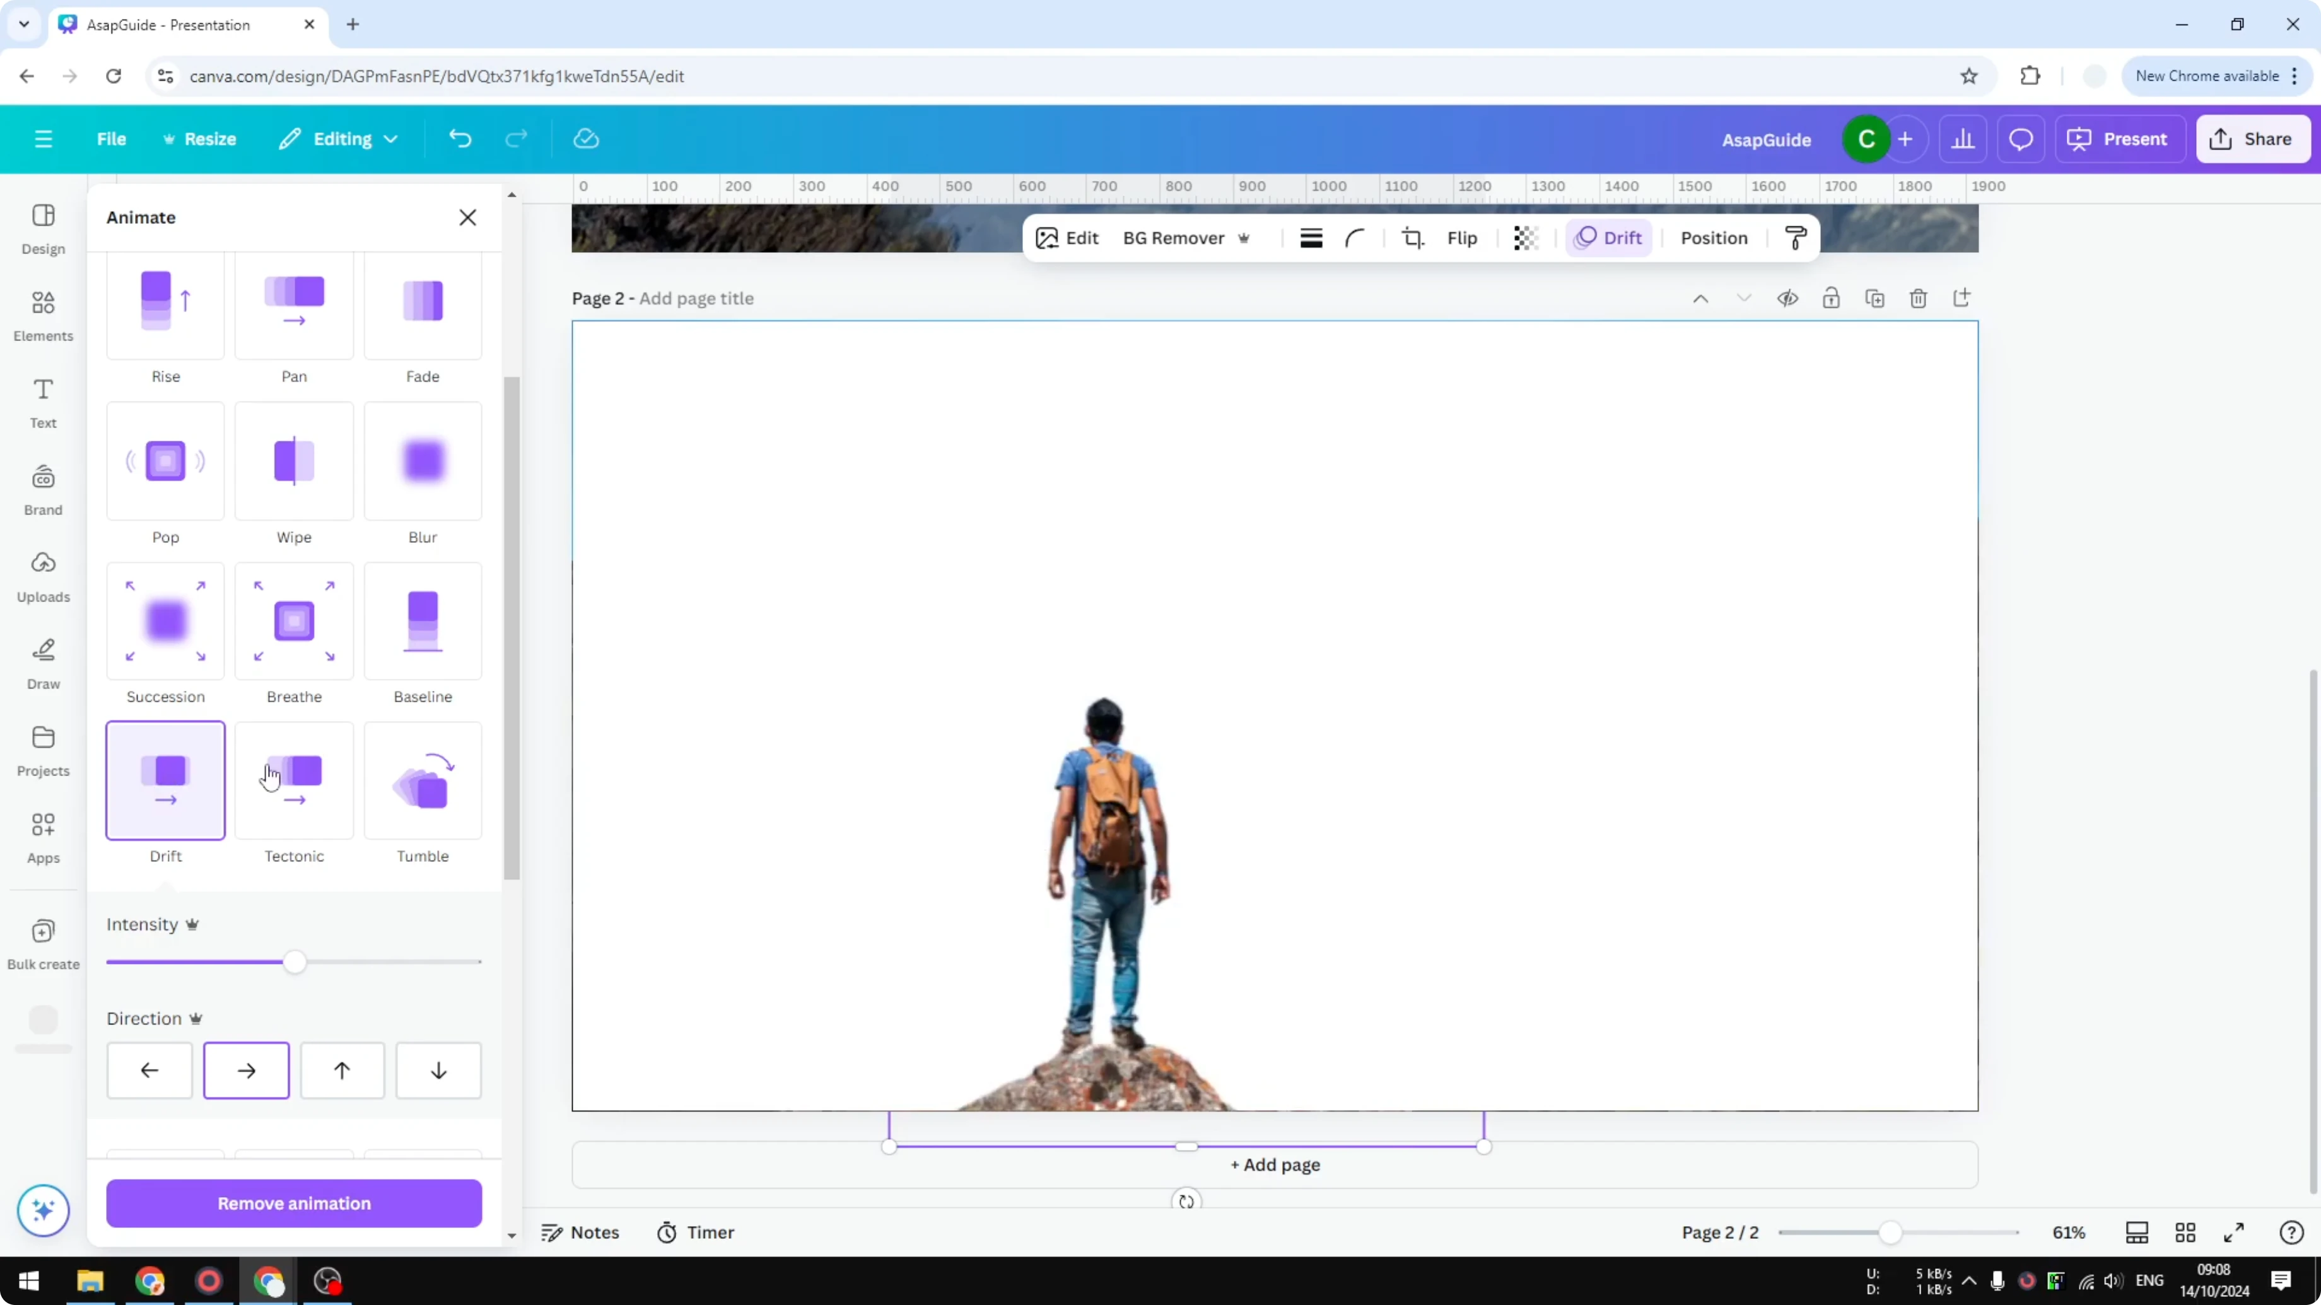
Task: Hide Page 2 with the eye toggle
Action: tap(1789, 298)
